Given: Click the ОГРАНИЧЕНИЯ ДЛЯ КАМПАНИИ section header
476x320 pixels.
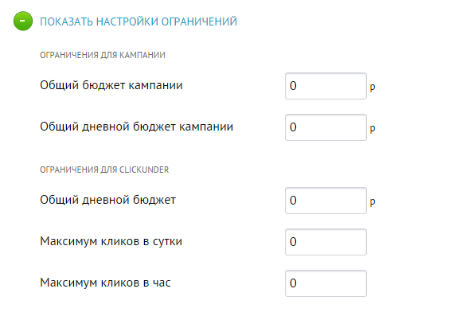Looking at the screenshot, I should (x=103, y=55).
